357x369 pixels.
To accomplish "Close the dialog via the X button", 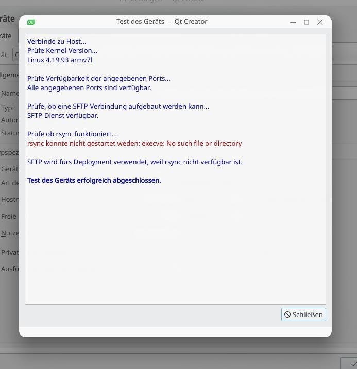I will click(x=320, y=22).
